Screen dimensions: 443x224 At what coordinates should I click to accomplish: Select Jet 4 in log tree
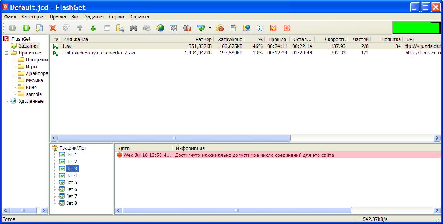71,175
